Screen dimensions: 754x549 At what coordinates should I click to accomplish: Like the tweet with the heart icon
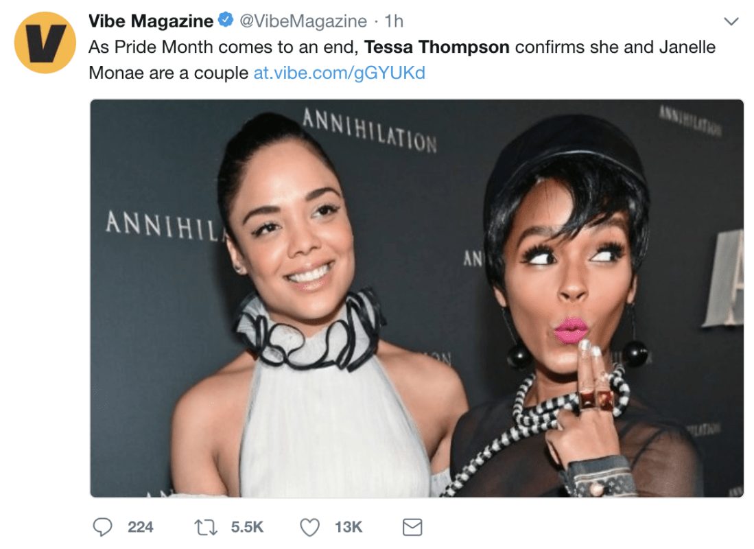coord(309,527)
